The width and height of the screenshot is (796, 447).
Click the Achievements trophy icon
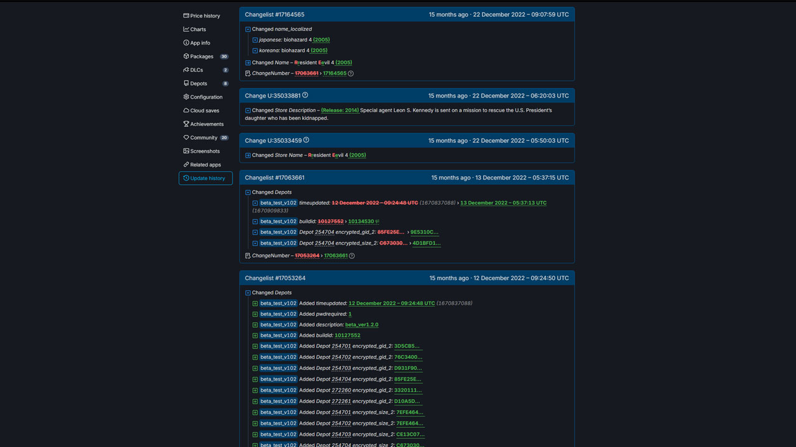coord(186,124)
